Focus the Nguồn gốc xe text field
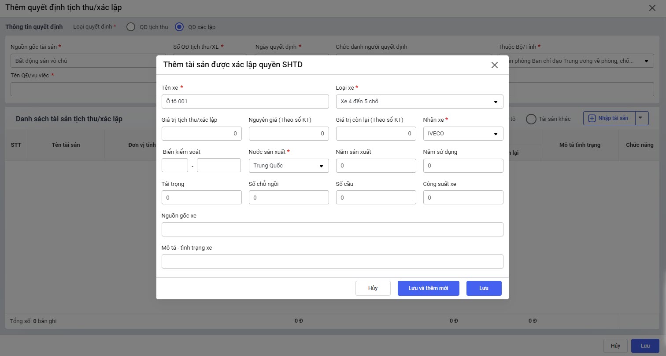This screenshot has height=356, width=666. [x=332, y=229]
